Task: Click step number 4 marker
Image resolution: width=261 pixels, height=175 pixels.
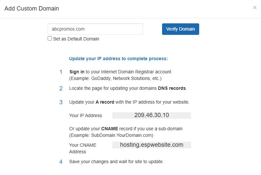Action: [x=61, y=162]
